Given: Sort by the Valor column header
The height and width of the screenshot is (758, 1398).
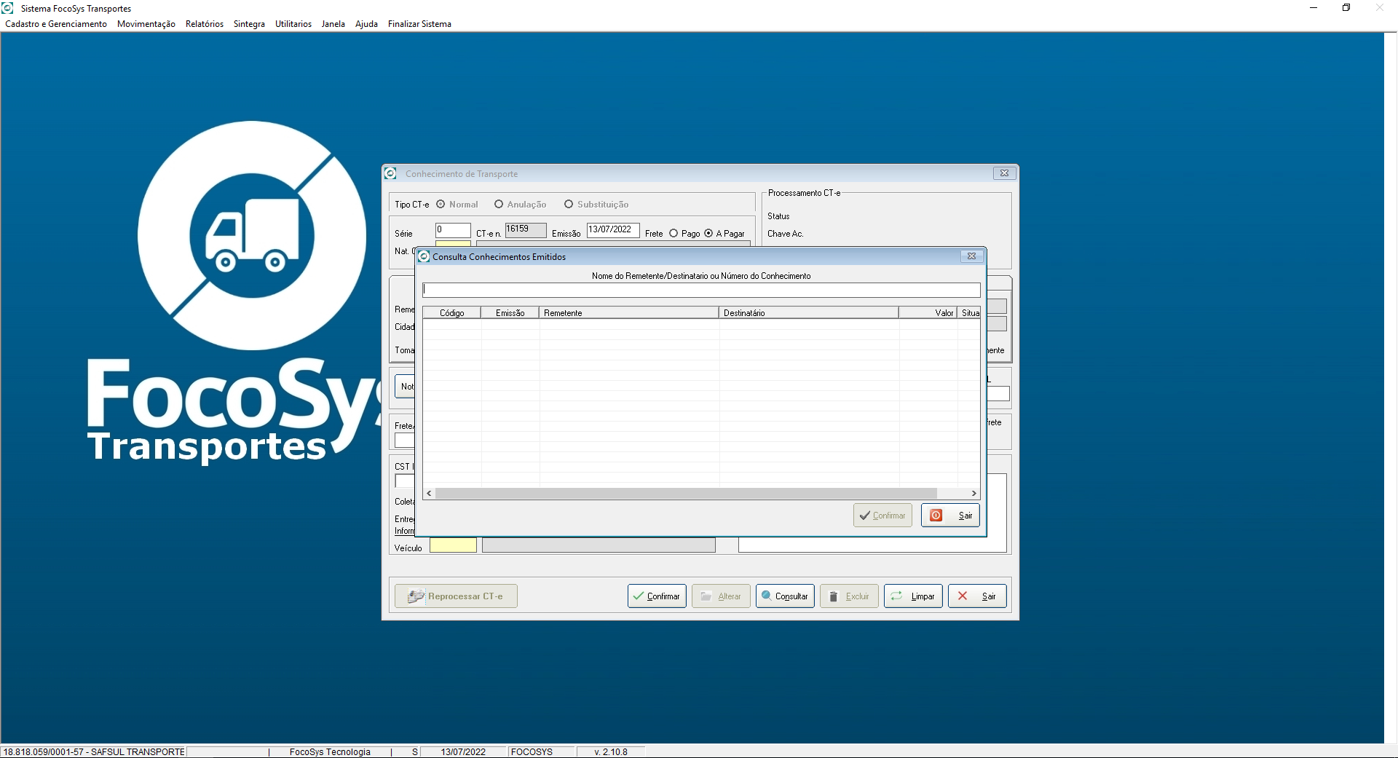Looking at the screenshot, I should click(928, 313).
